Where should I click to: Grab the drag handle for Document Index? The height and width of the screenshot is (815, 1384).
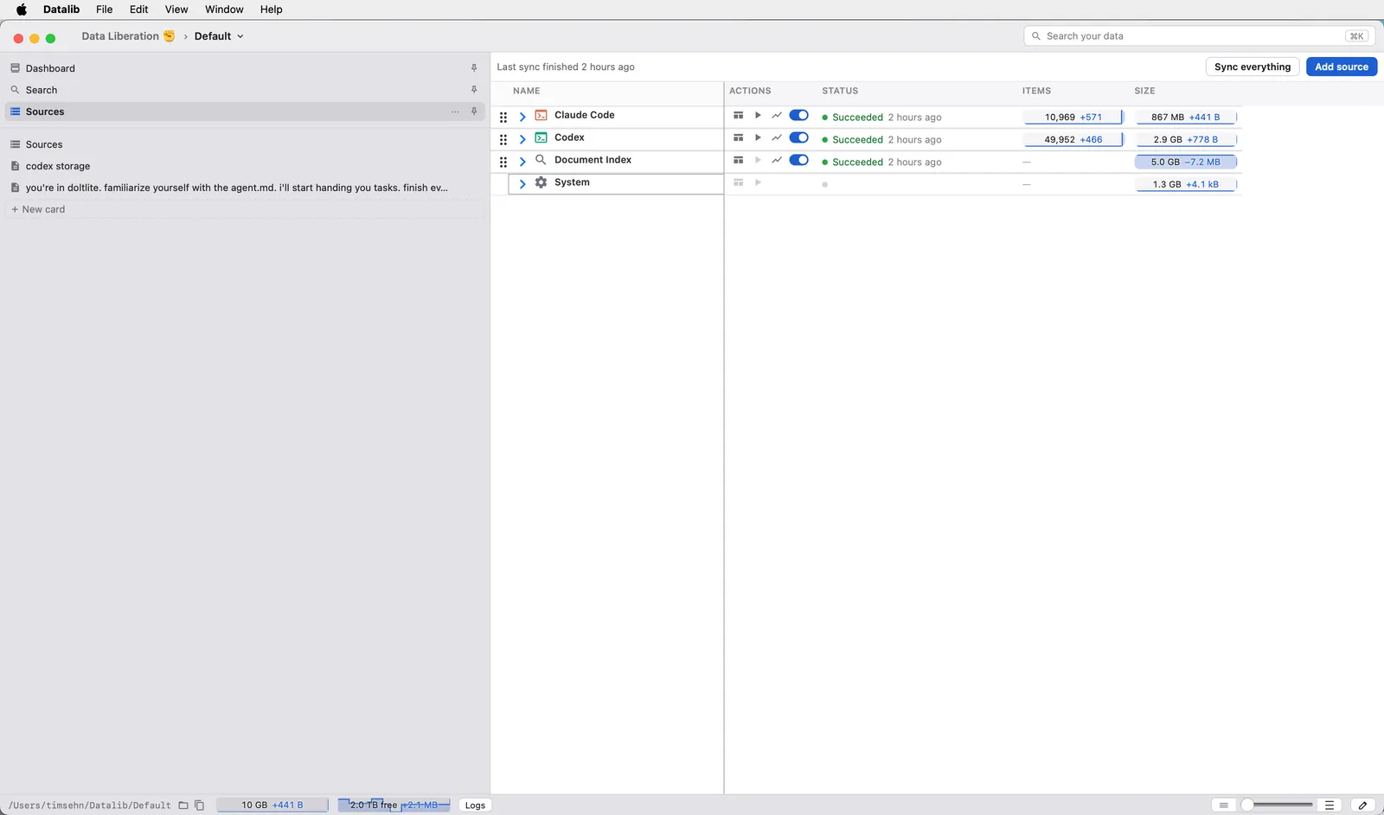(503, 162)
